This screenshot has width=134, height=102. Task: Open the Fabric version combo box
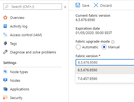point(105,62)
